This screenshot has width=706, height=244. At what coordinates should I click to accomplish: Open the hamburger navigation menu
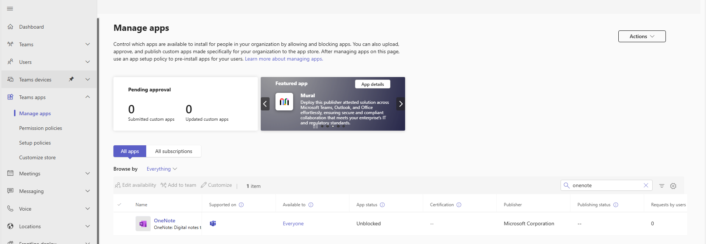click(10, 8)
